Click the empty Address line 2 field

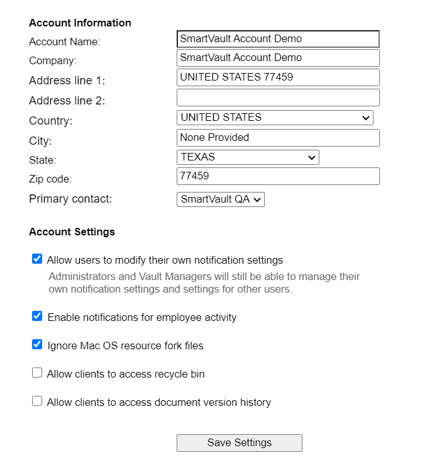coord(278,98)
